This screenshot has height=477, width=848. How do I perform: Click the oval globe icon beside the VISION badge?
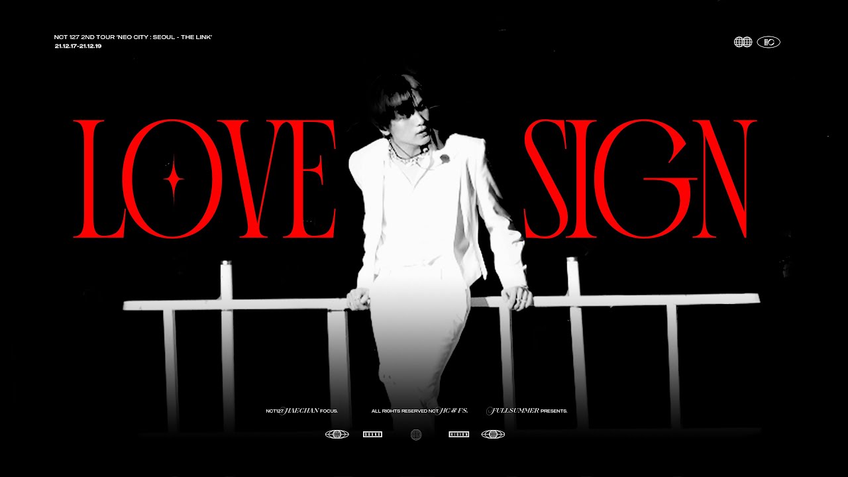(493, 435)
